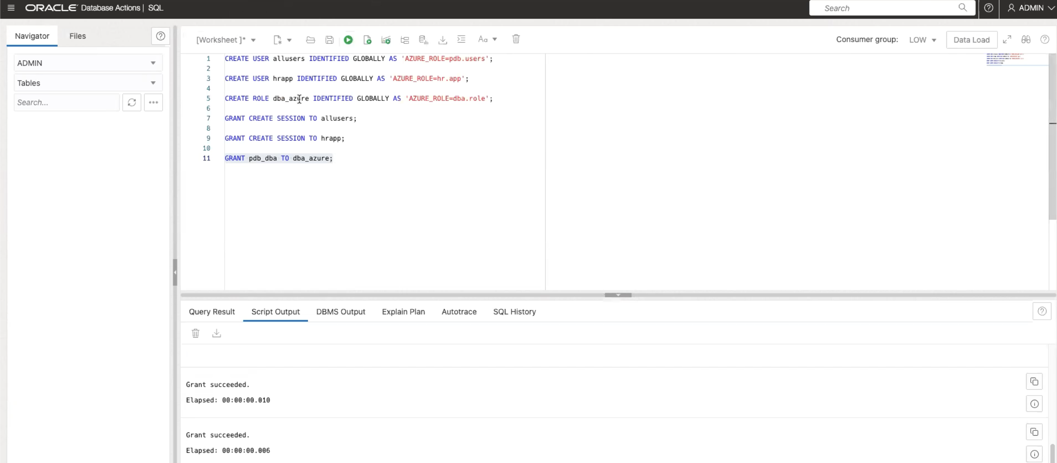Switch to the Files tab
This screenshot has width=1057, height=463.
(77, 36)
